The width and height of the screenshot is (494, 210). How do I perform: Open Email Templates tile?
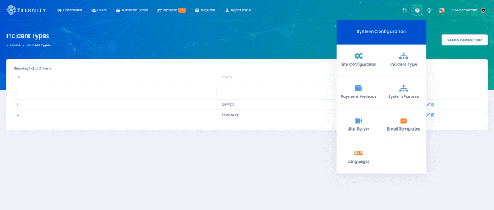pos(404,124)
